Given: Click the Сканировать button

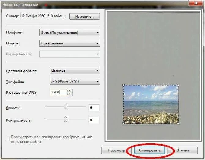Looking at the screenshot, I should (149, 150).
